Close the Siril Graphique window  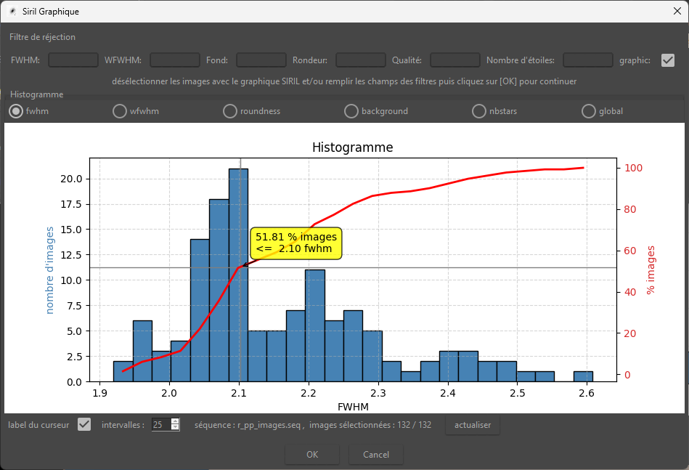pyautogui.click(x=677, y=12)
